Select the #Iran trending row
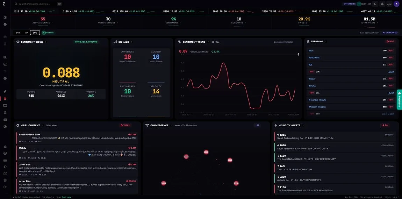Screen dimensions: 402x199 [x=351, y=50]
